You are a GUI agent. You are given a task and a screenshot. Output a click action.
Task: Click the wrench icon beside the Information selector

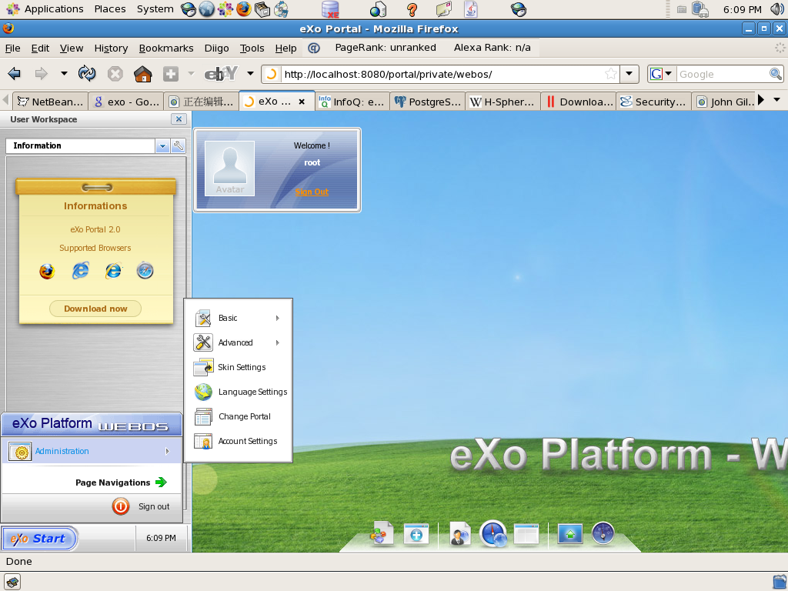[179, 145]
